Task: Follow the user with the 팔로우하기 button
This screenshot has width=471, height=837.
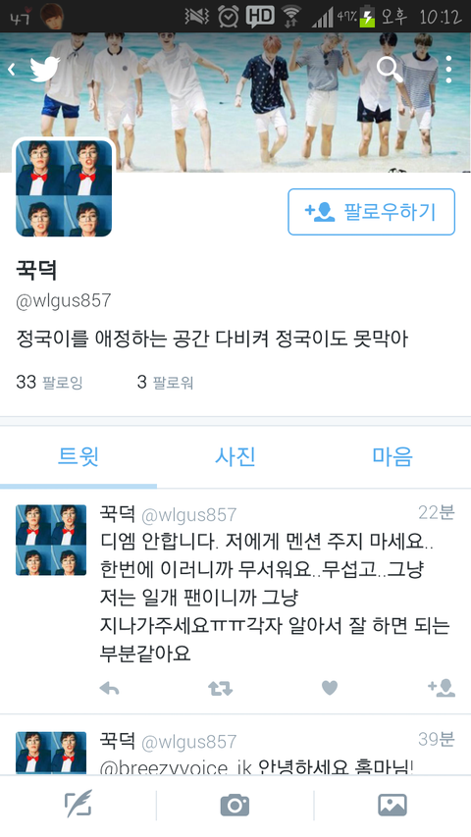Action: pos(372,212)
